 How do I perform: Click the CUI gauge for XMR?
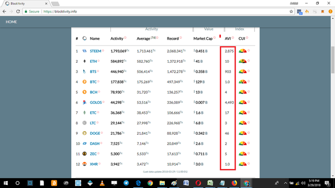242,164
